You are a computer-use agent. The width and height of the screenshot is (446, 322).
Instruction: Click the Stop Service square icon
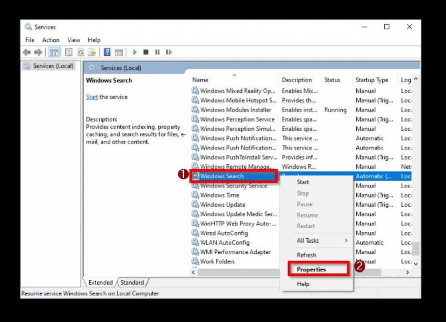[146, 52]
